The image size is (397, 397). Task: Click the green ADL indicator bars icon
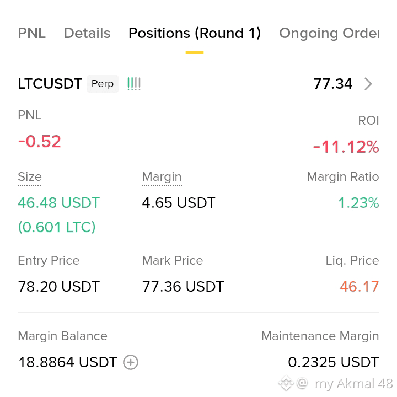(x=134, y=84)
